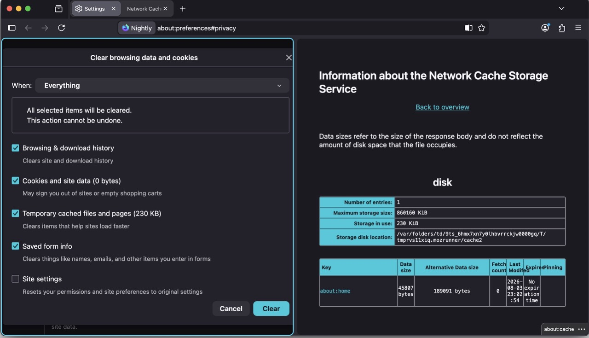Click the Pinning column header
589x338 pixels.
pyautogui.click(x=553, y=268)
